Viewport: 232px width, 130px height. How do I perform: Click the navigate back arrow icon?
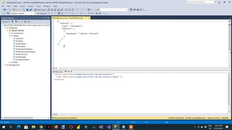pyautogui.click(x=5, y=10)
